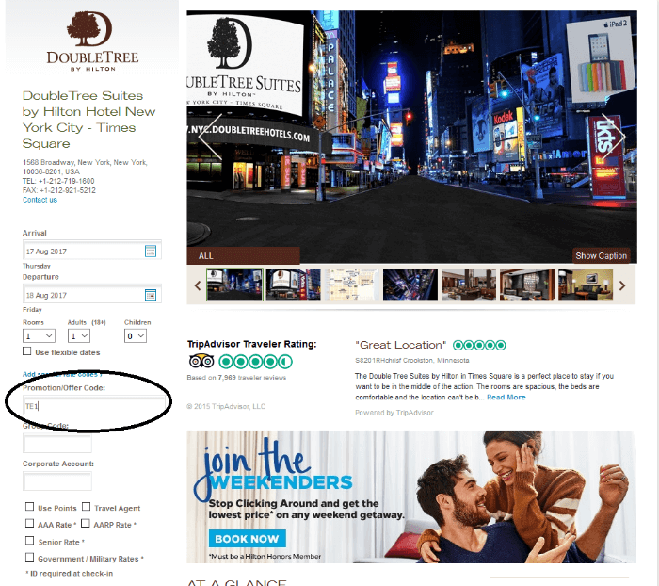Viewport: 659px width, 586px height.
Task: Click the green review rating circles beside "Great Location"
Action: (x=479, y=346)
